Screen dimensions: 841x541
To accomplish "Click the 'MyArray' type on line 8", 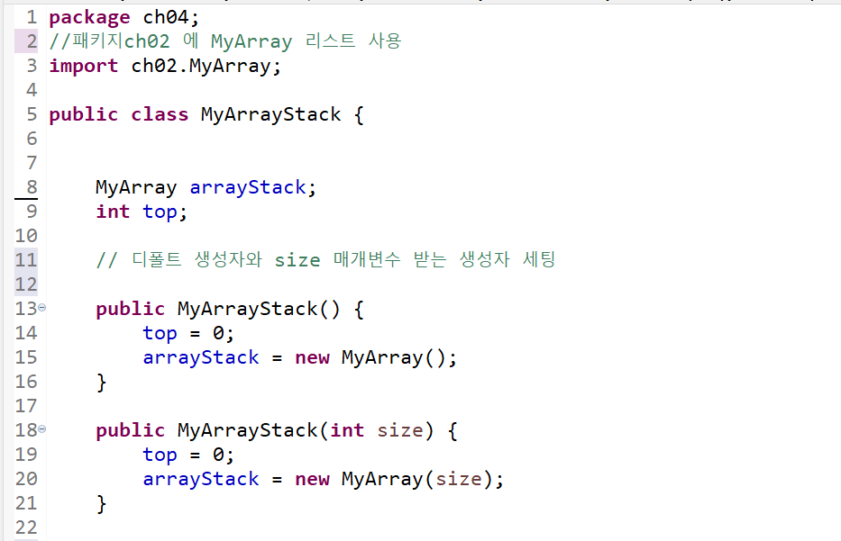I will 136,188.
